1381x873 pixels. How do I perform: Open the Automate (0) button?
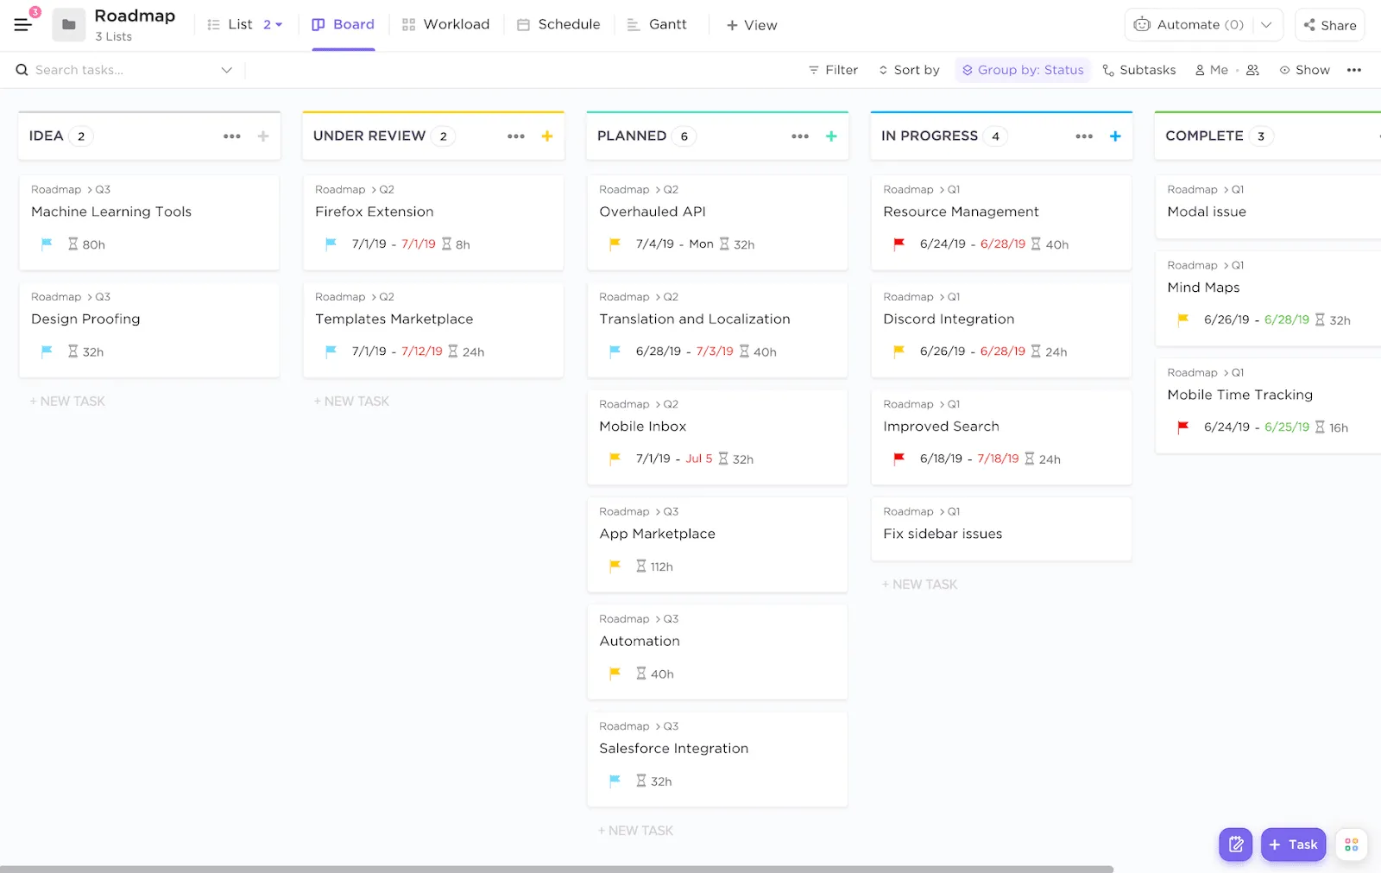pyautogui.click(x=1189, y=24)
